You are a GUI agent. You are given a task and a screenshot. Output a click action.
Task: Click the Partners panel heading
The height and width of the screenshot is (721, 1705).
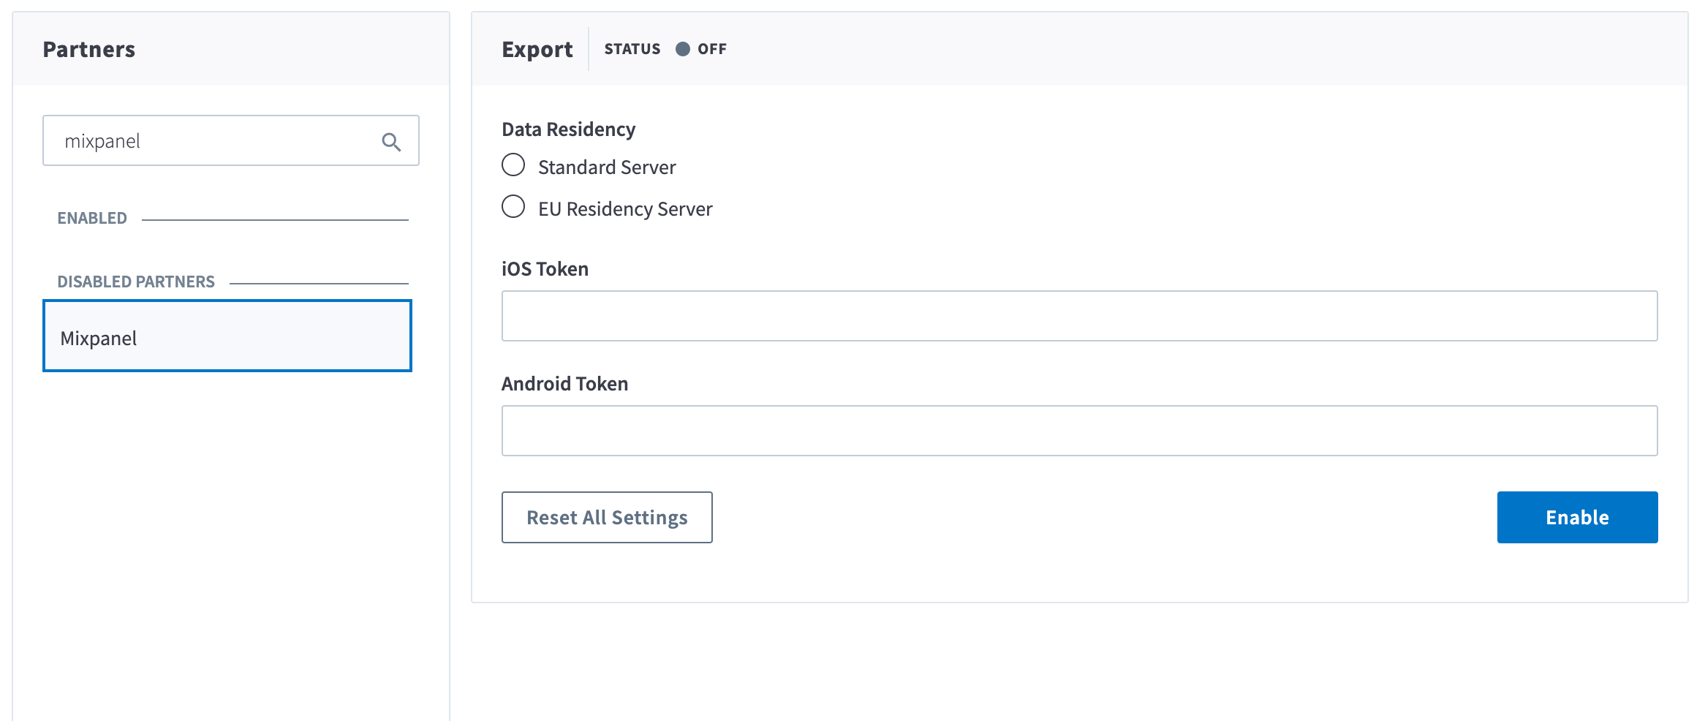(x=89, y=49)
